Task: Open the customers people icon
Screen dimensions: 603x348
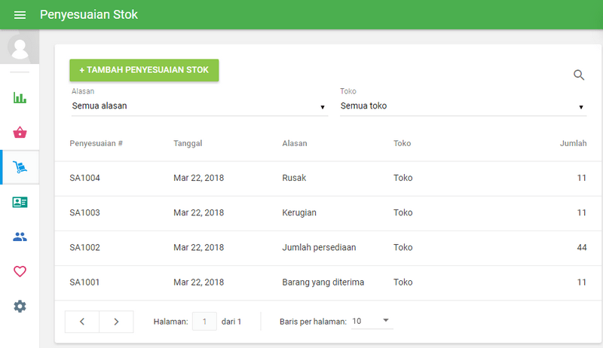Action: [20, 237]
